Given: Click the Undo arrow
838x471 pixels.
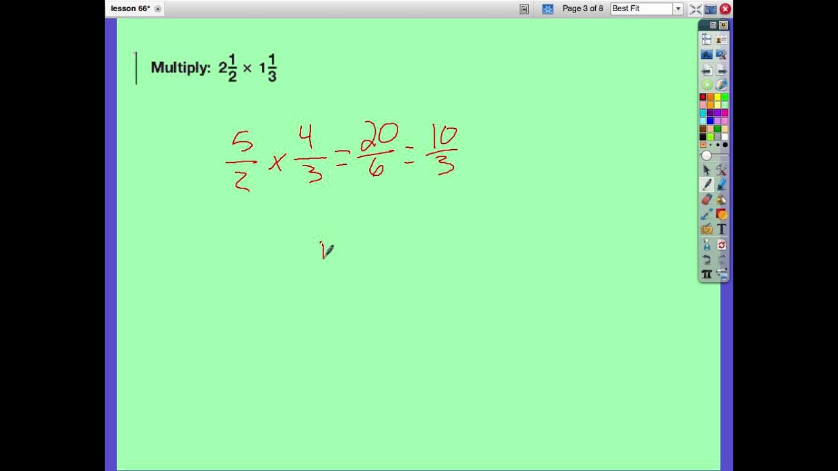Looking at the screenshot, I should coord(706,260).
